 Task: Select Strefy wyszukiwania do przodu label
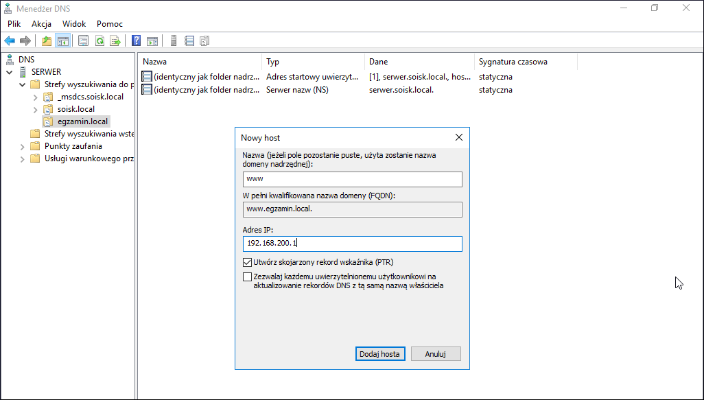pyautogui.click(x=89, y=84)
